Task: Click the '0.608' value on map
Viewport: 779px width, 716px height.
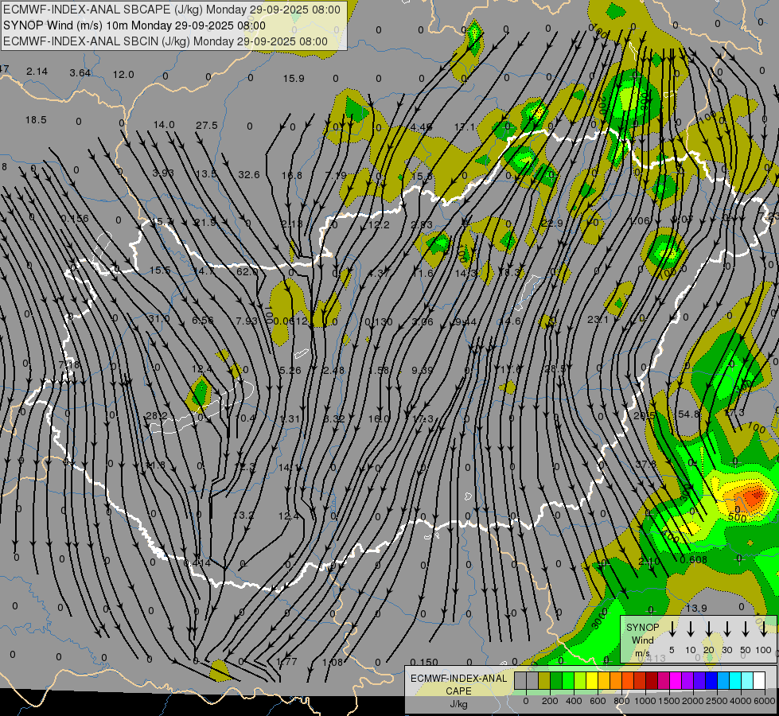Action: click(x=694, y=560)
